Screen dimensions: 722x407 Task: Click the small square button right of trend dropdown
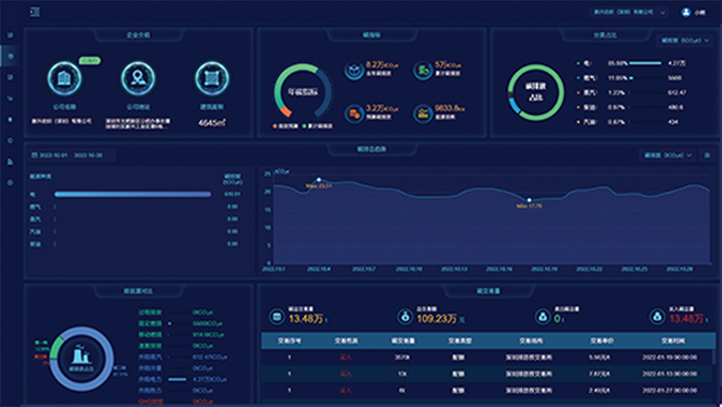click(x=707, y=155)
